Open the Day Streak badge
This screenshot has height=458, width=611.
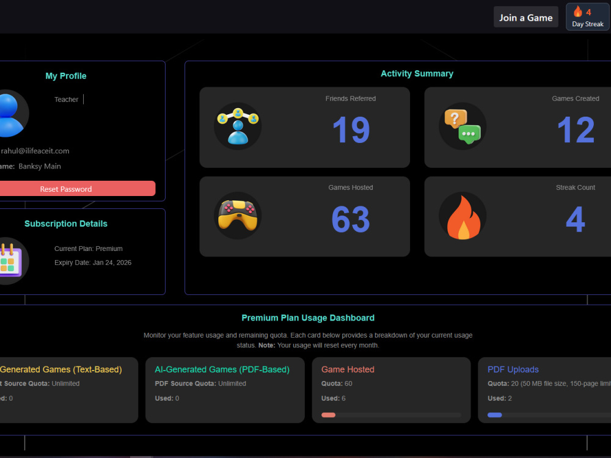pos(588,16)
